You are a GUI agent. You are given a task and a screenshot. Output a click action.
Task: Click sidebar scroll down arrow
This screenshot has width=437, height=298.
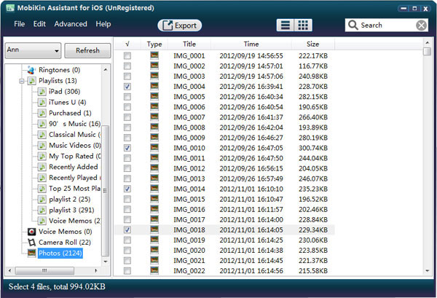(106, 262)
